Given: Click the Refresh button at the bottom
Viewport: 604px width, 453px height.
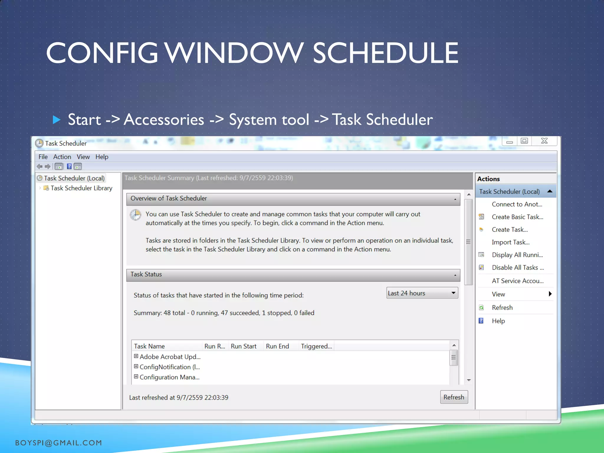Looking at the screenshot, I should [454, 397].
